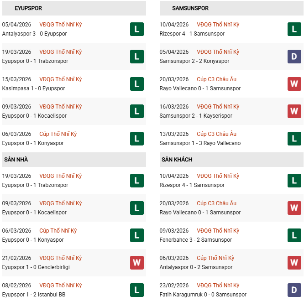This screenshot has height=301, width=304.
Task: Click the L badge for Antalyaspor 3-0 Eyupspor
Action: pos(136,30)
